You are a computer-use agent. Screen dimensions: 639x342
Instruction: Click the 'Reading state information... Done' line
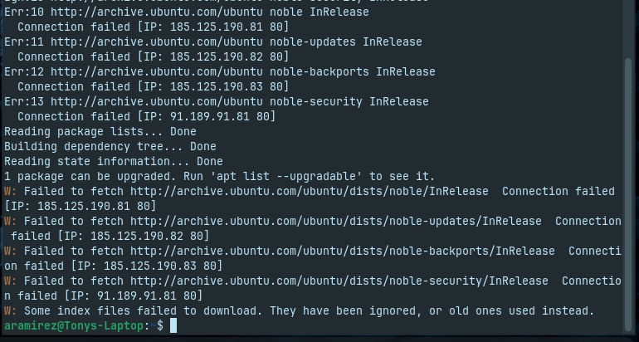(114, 161)
